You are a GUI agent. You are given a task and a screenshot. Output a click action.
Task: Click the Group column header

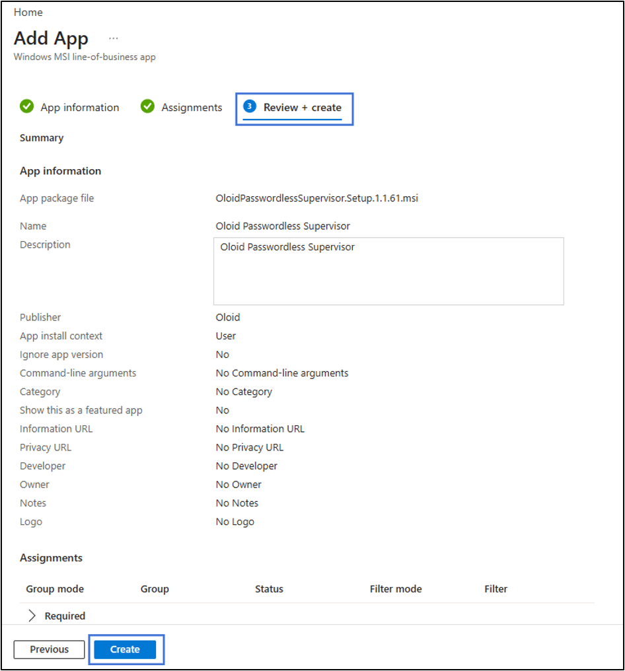click(155, 589)
